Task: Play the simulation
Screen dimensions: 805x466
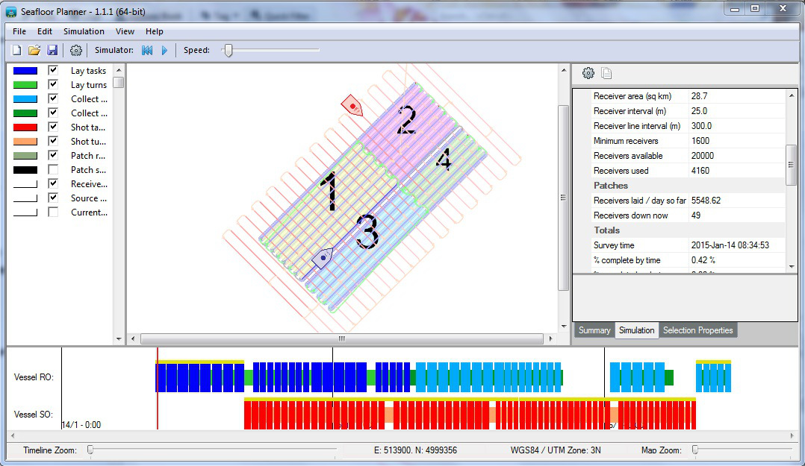Action: (x=165, y=50)
